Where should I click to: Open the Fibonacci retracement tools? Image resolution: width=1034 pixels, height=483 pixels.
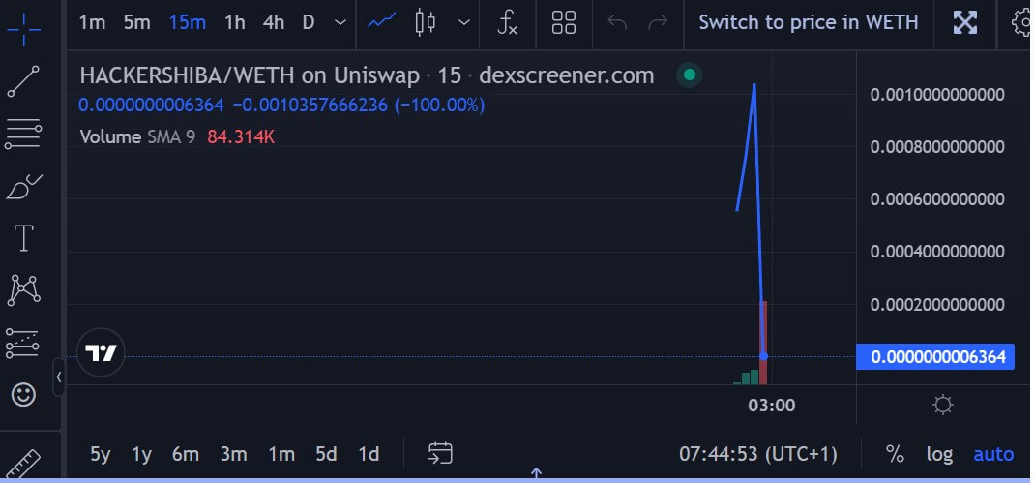pyautogui.click(x=24, y=134)
